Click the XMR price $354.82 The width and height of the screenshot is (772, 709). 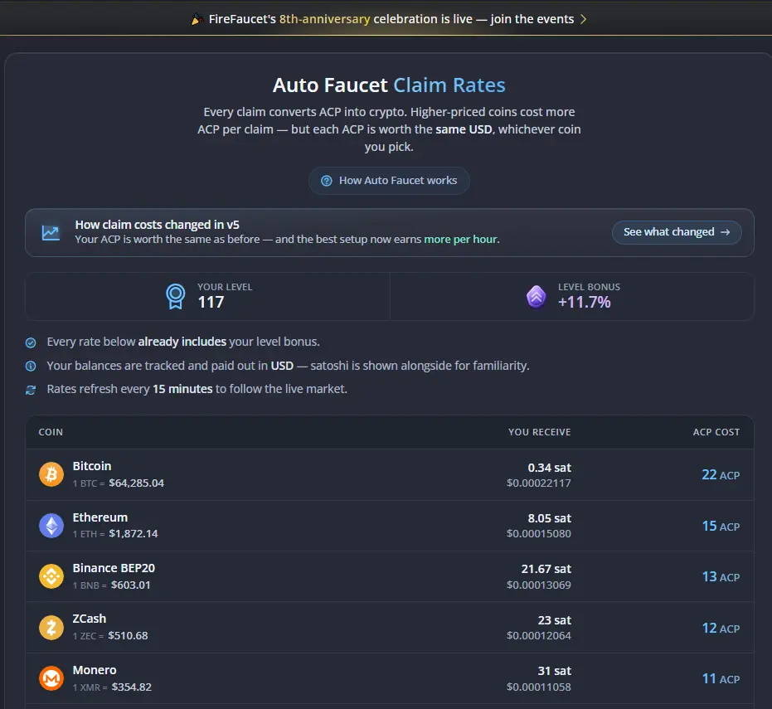pyautogui.click(x=132, y=687)
